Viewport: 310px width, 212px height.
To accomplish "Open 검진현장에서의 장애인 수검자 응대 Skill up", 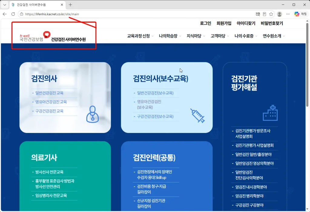I will [x=154, y=175].
